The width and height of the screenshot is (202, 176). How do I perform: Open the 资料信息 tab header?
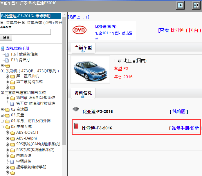coord(83,93)
